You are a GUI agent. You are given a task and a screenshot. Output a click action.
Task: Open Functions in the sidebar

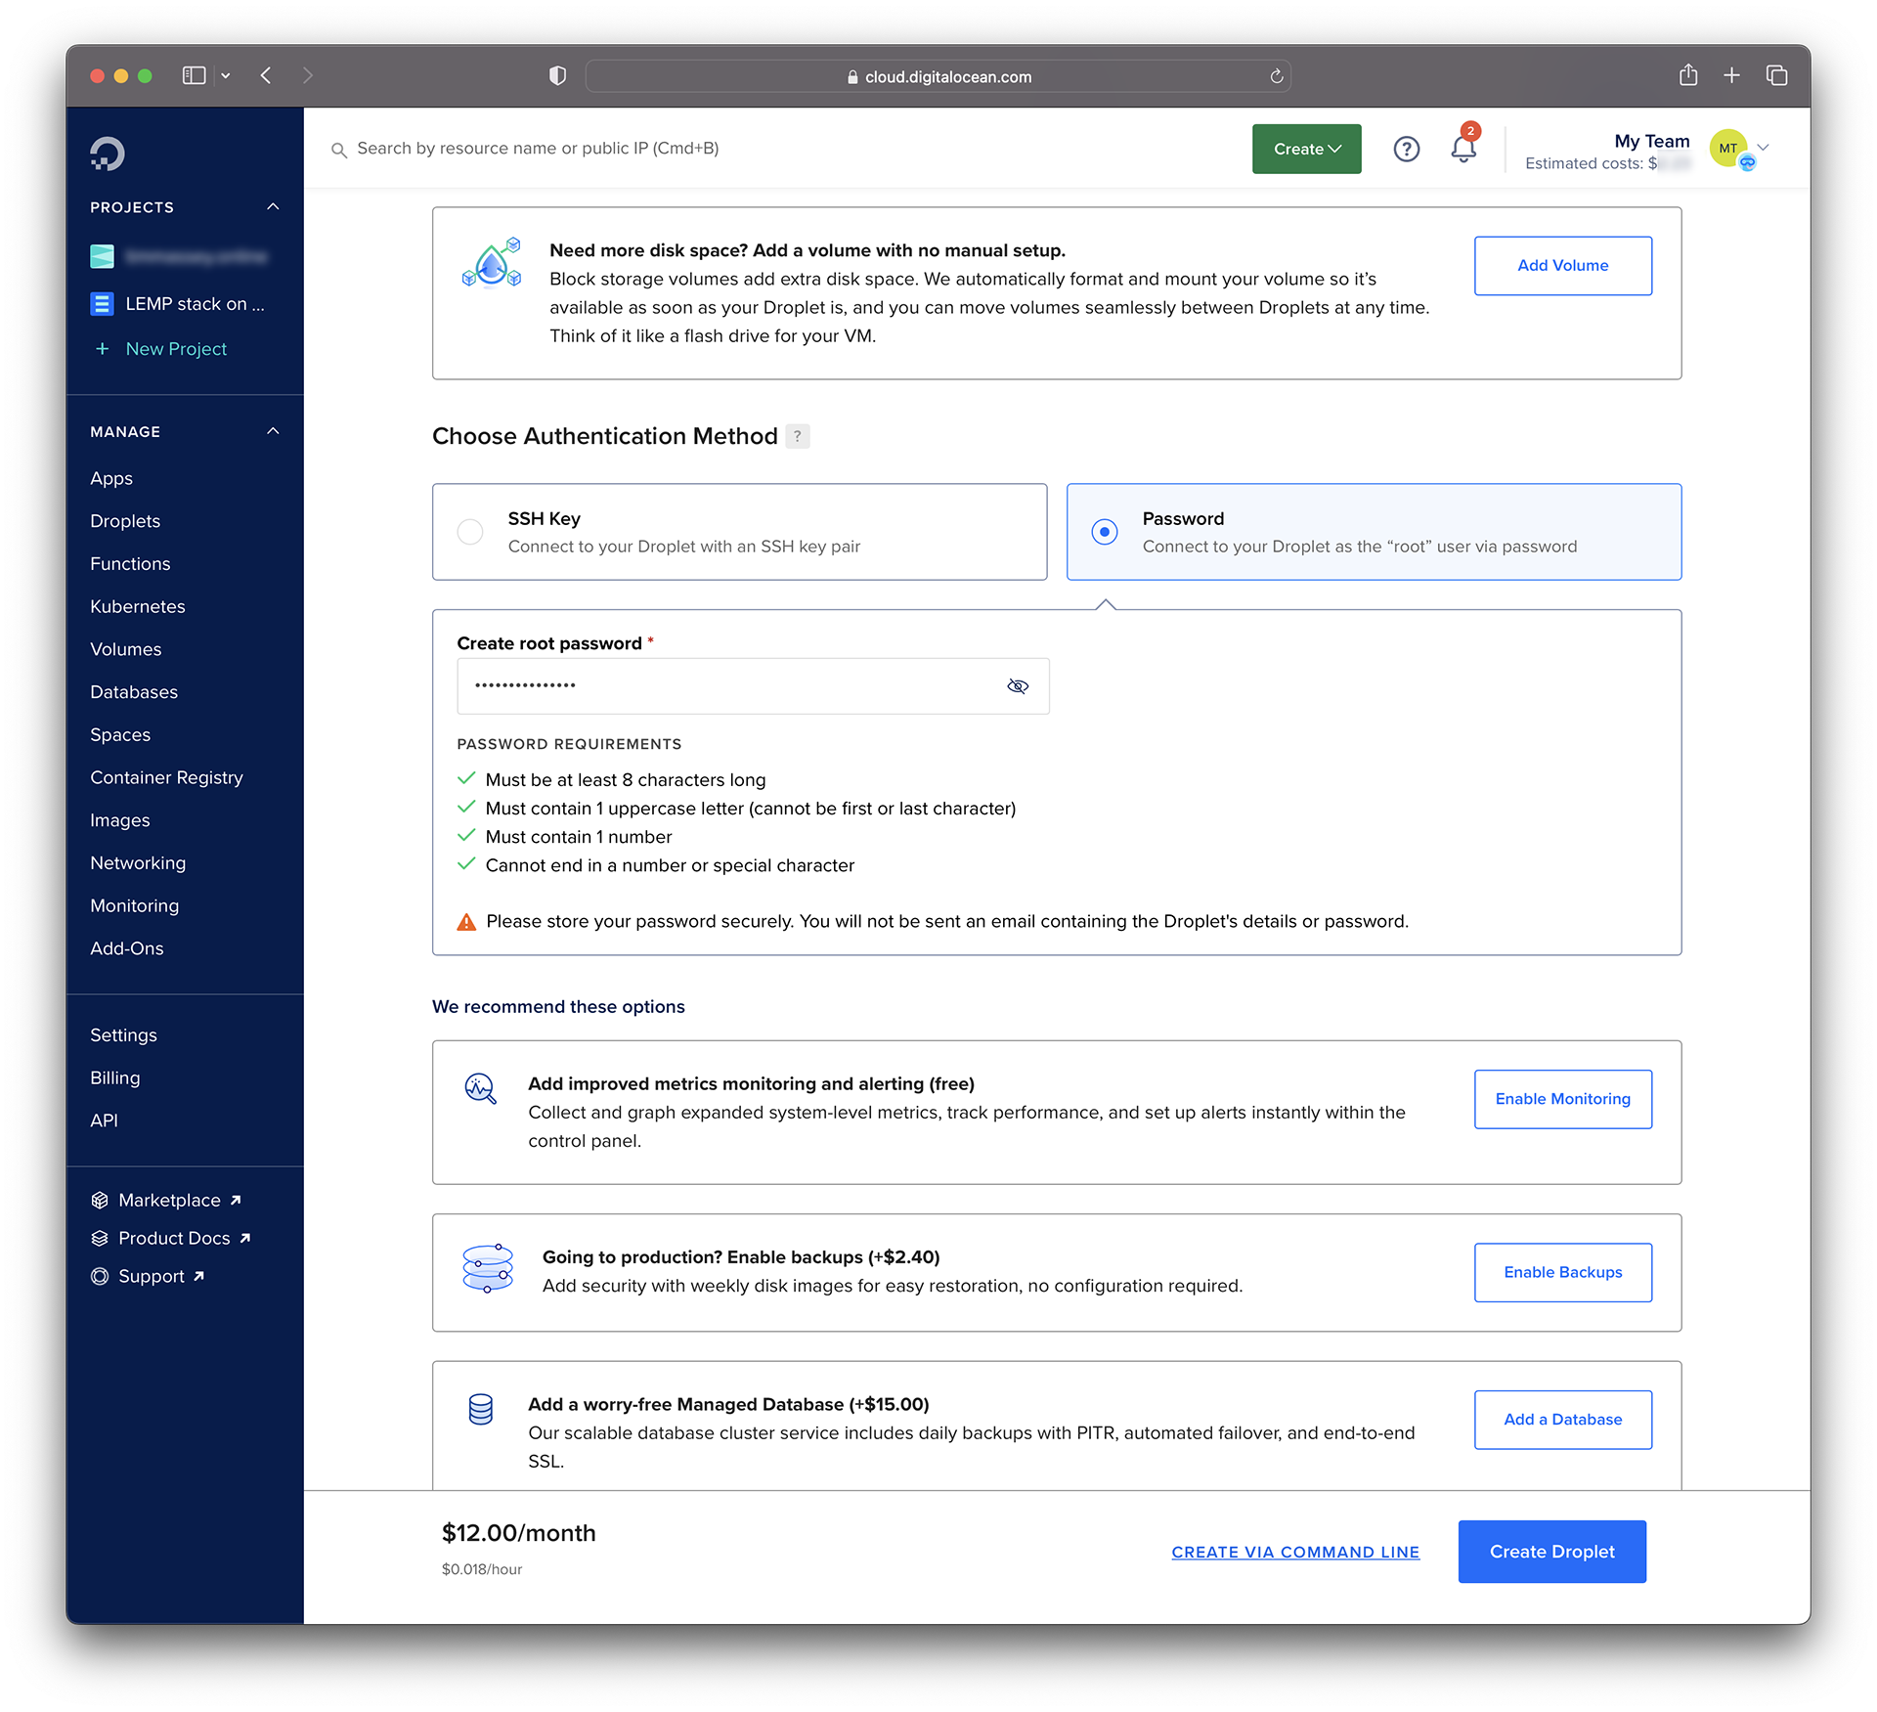(130, 564)
